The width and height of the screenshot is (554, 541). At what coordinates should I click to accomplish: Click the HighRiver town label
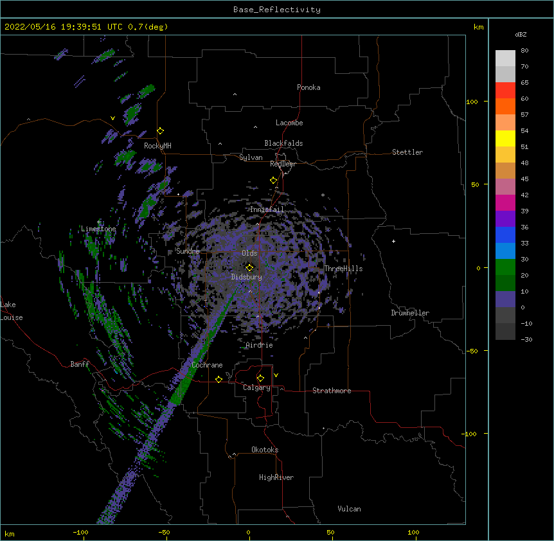(x=276, y=477)
